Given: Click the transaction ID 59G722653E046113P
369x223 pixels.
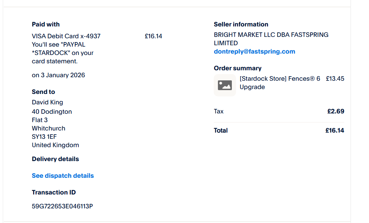Looking at the screenshot, I should (62, 206).
